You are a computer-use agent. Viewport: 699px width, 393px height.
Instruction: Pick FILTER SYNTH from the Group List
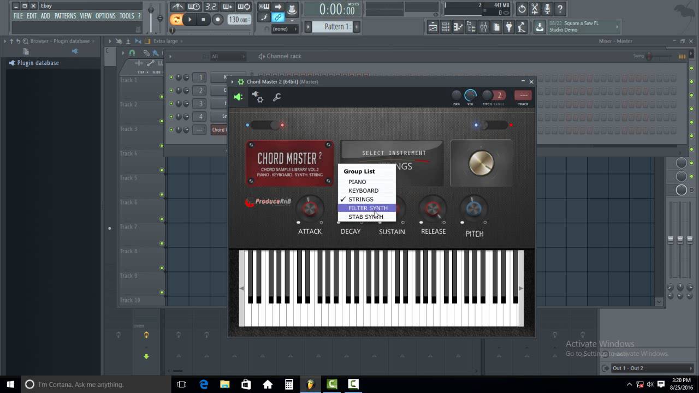(366, 208)
